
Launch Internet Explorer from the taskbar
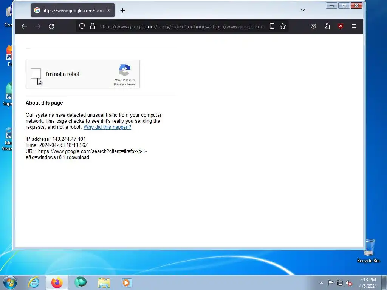(34, 282)
